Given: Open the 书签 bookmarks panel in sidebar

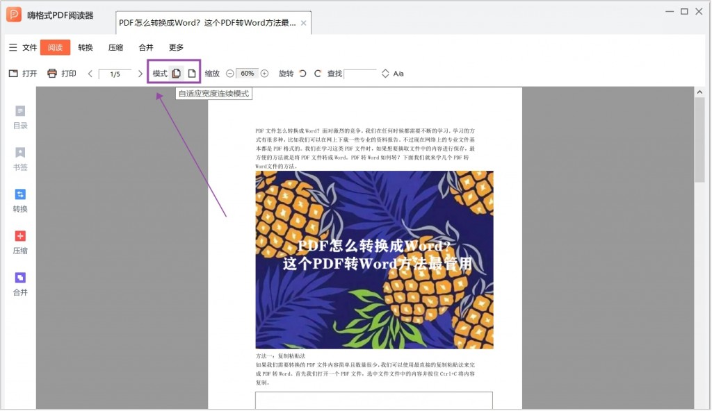Looking at the screenshot, I should 20,159.
